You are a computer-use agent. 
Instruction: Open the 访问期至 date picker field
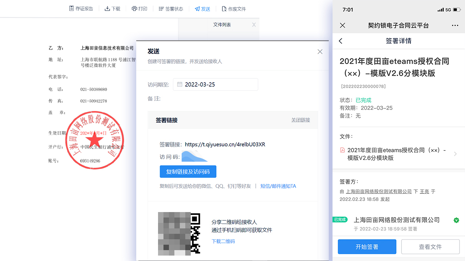pyautogui.click(x=215, y=84)
